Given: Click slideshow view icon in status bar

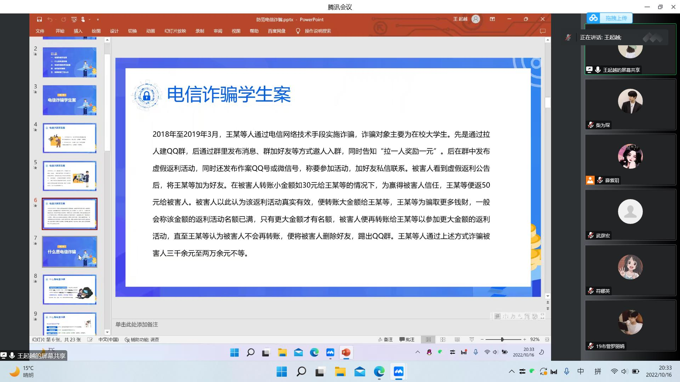Looking at the screenshot, I should click(x=472, y=340).
